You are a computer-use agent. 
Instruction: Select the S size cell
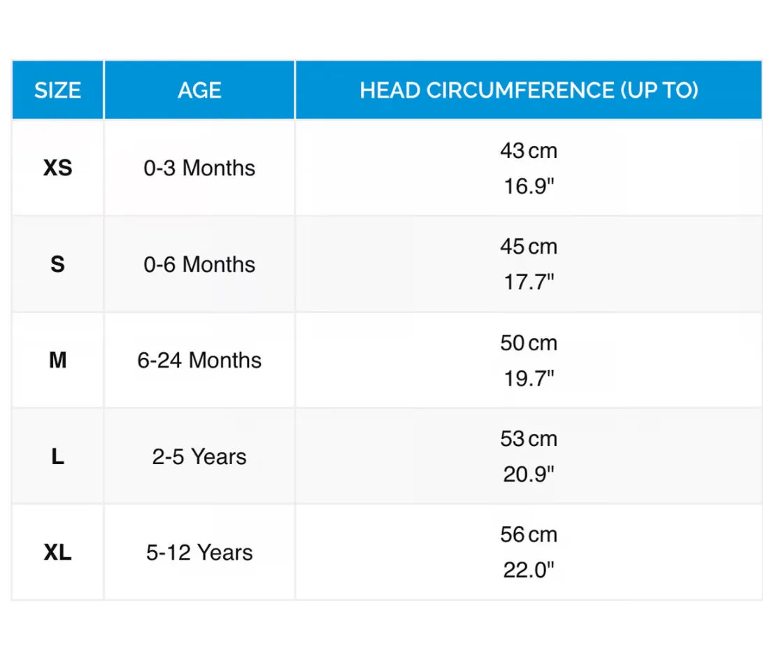(57, 264)
